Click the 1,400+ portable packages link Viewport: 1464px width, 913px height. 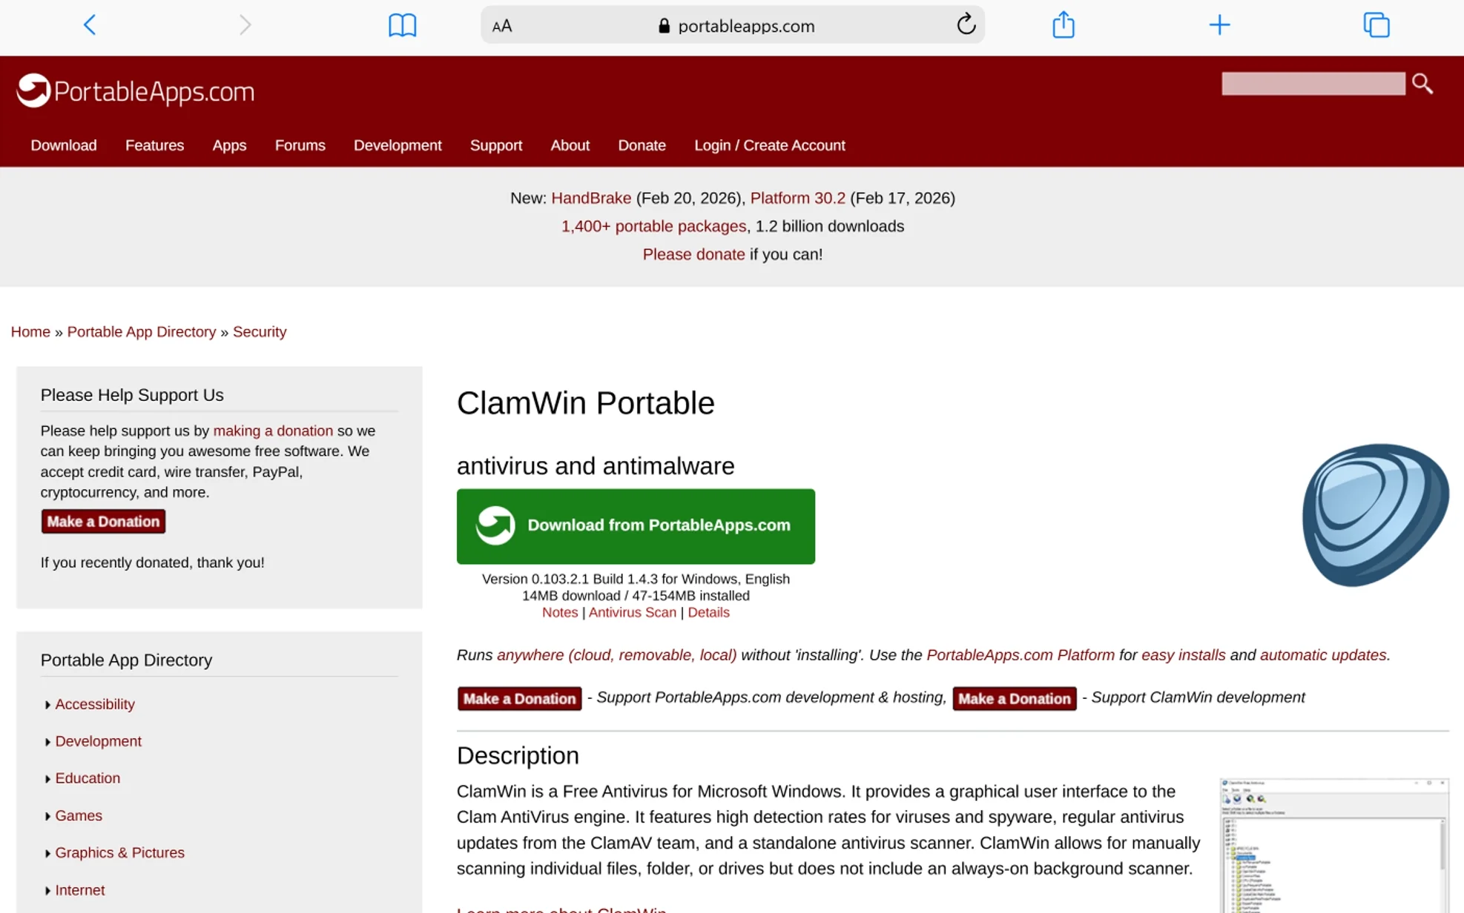pos(653,226)
